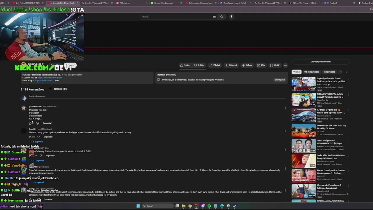Select the Od: IShowSpeed filter chip

(x=312, y=72)
